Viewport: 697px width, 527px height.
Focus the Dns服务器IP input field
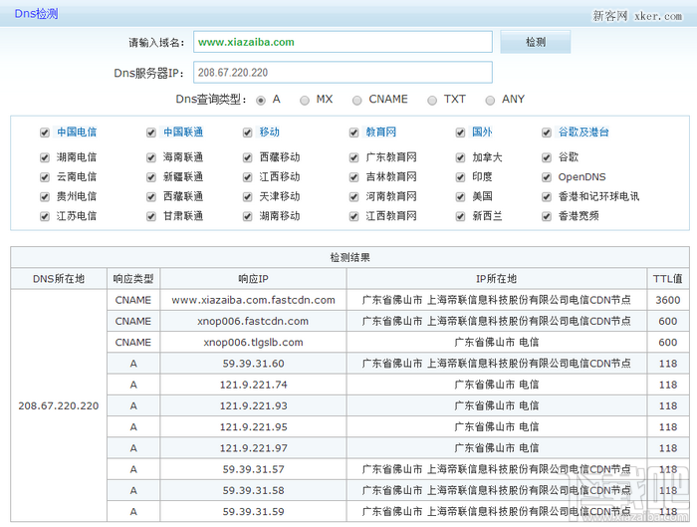(343, 72)
